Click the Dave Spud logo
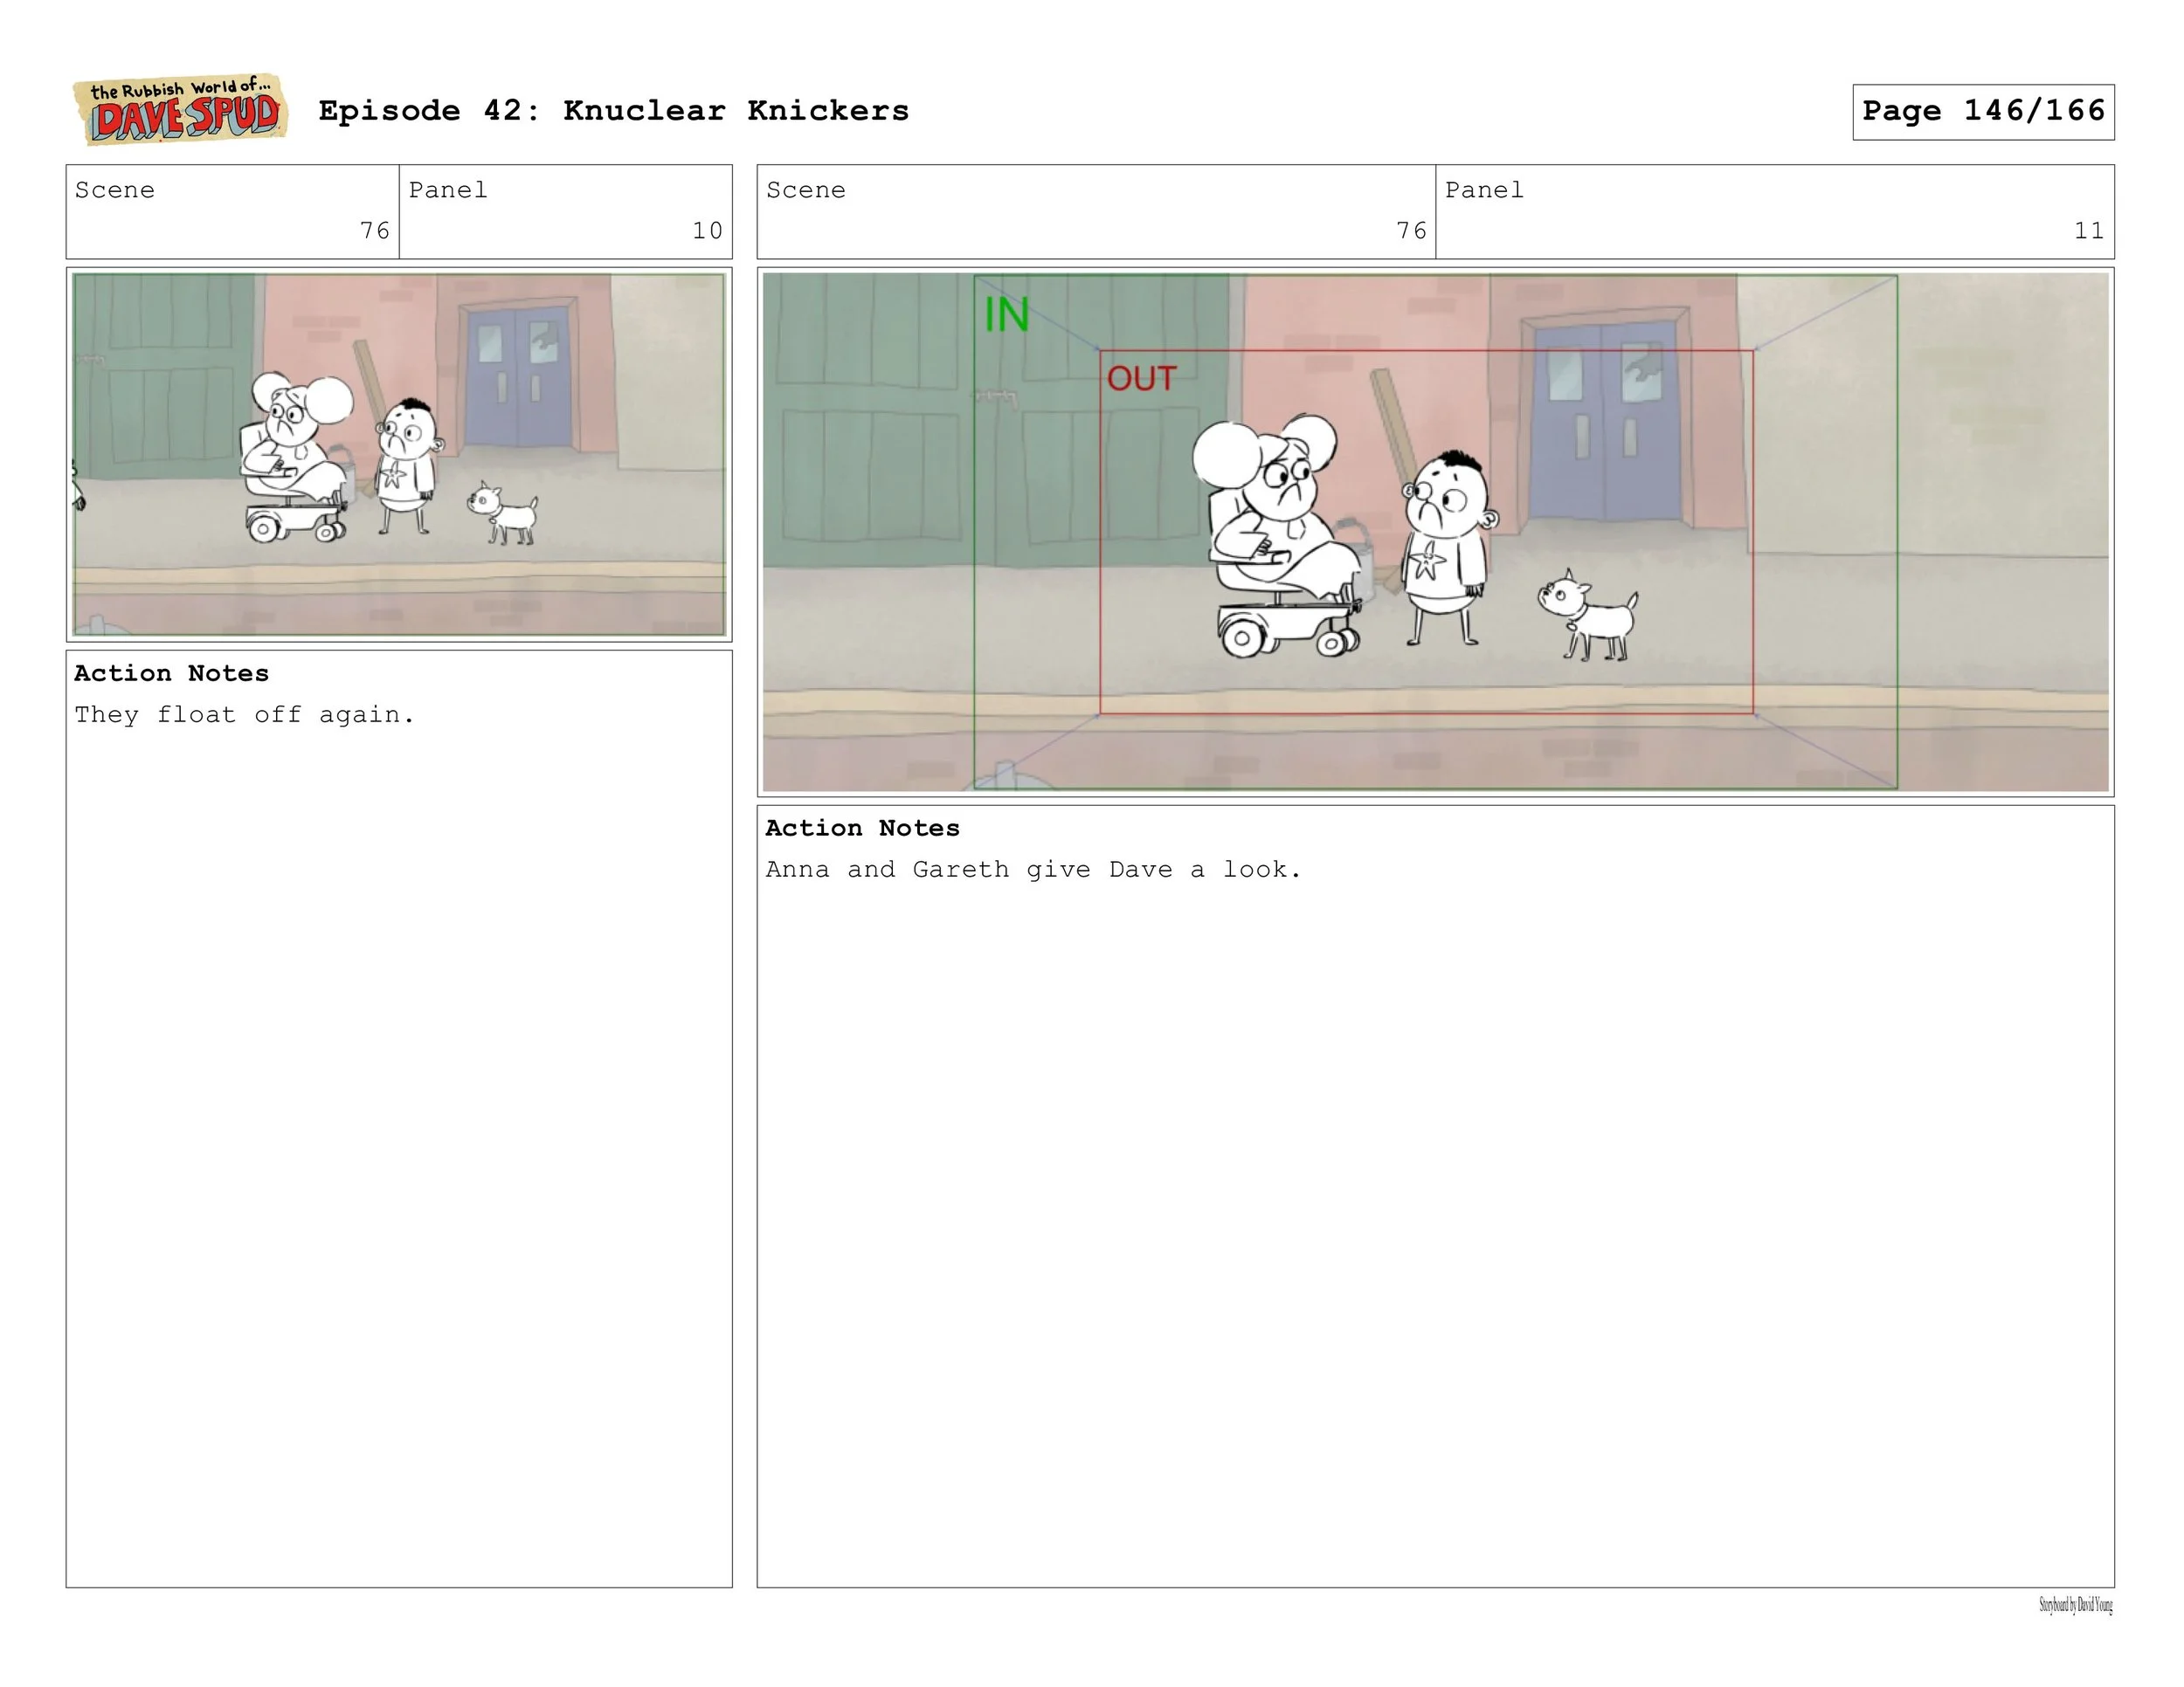This screenshot has height=1687, width=2184. click(180, 110)
